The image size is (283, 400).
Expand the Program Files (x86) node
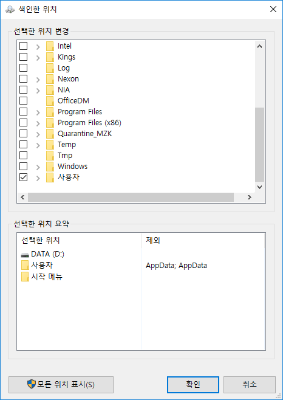click(x=38, y=123)
